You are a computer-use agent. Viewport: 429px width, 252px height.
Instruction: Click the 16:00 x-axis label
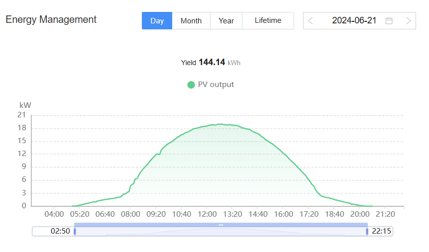pos(284,214)
